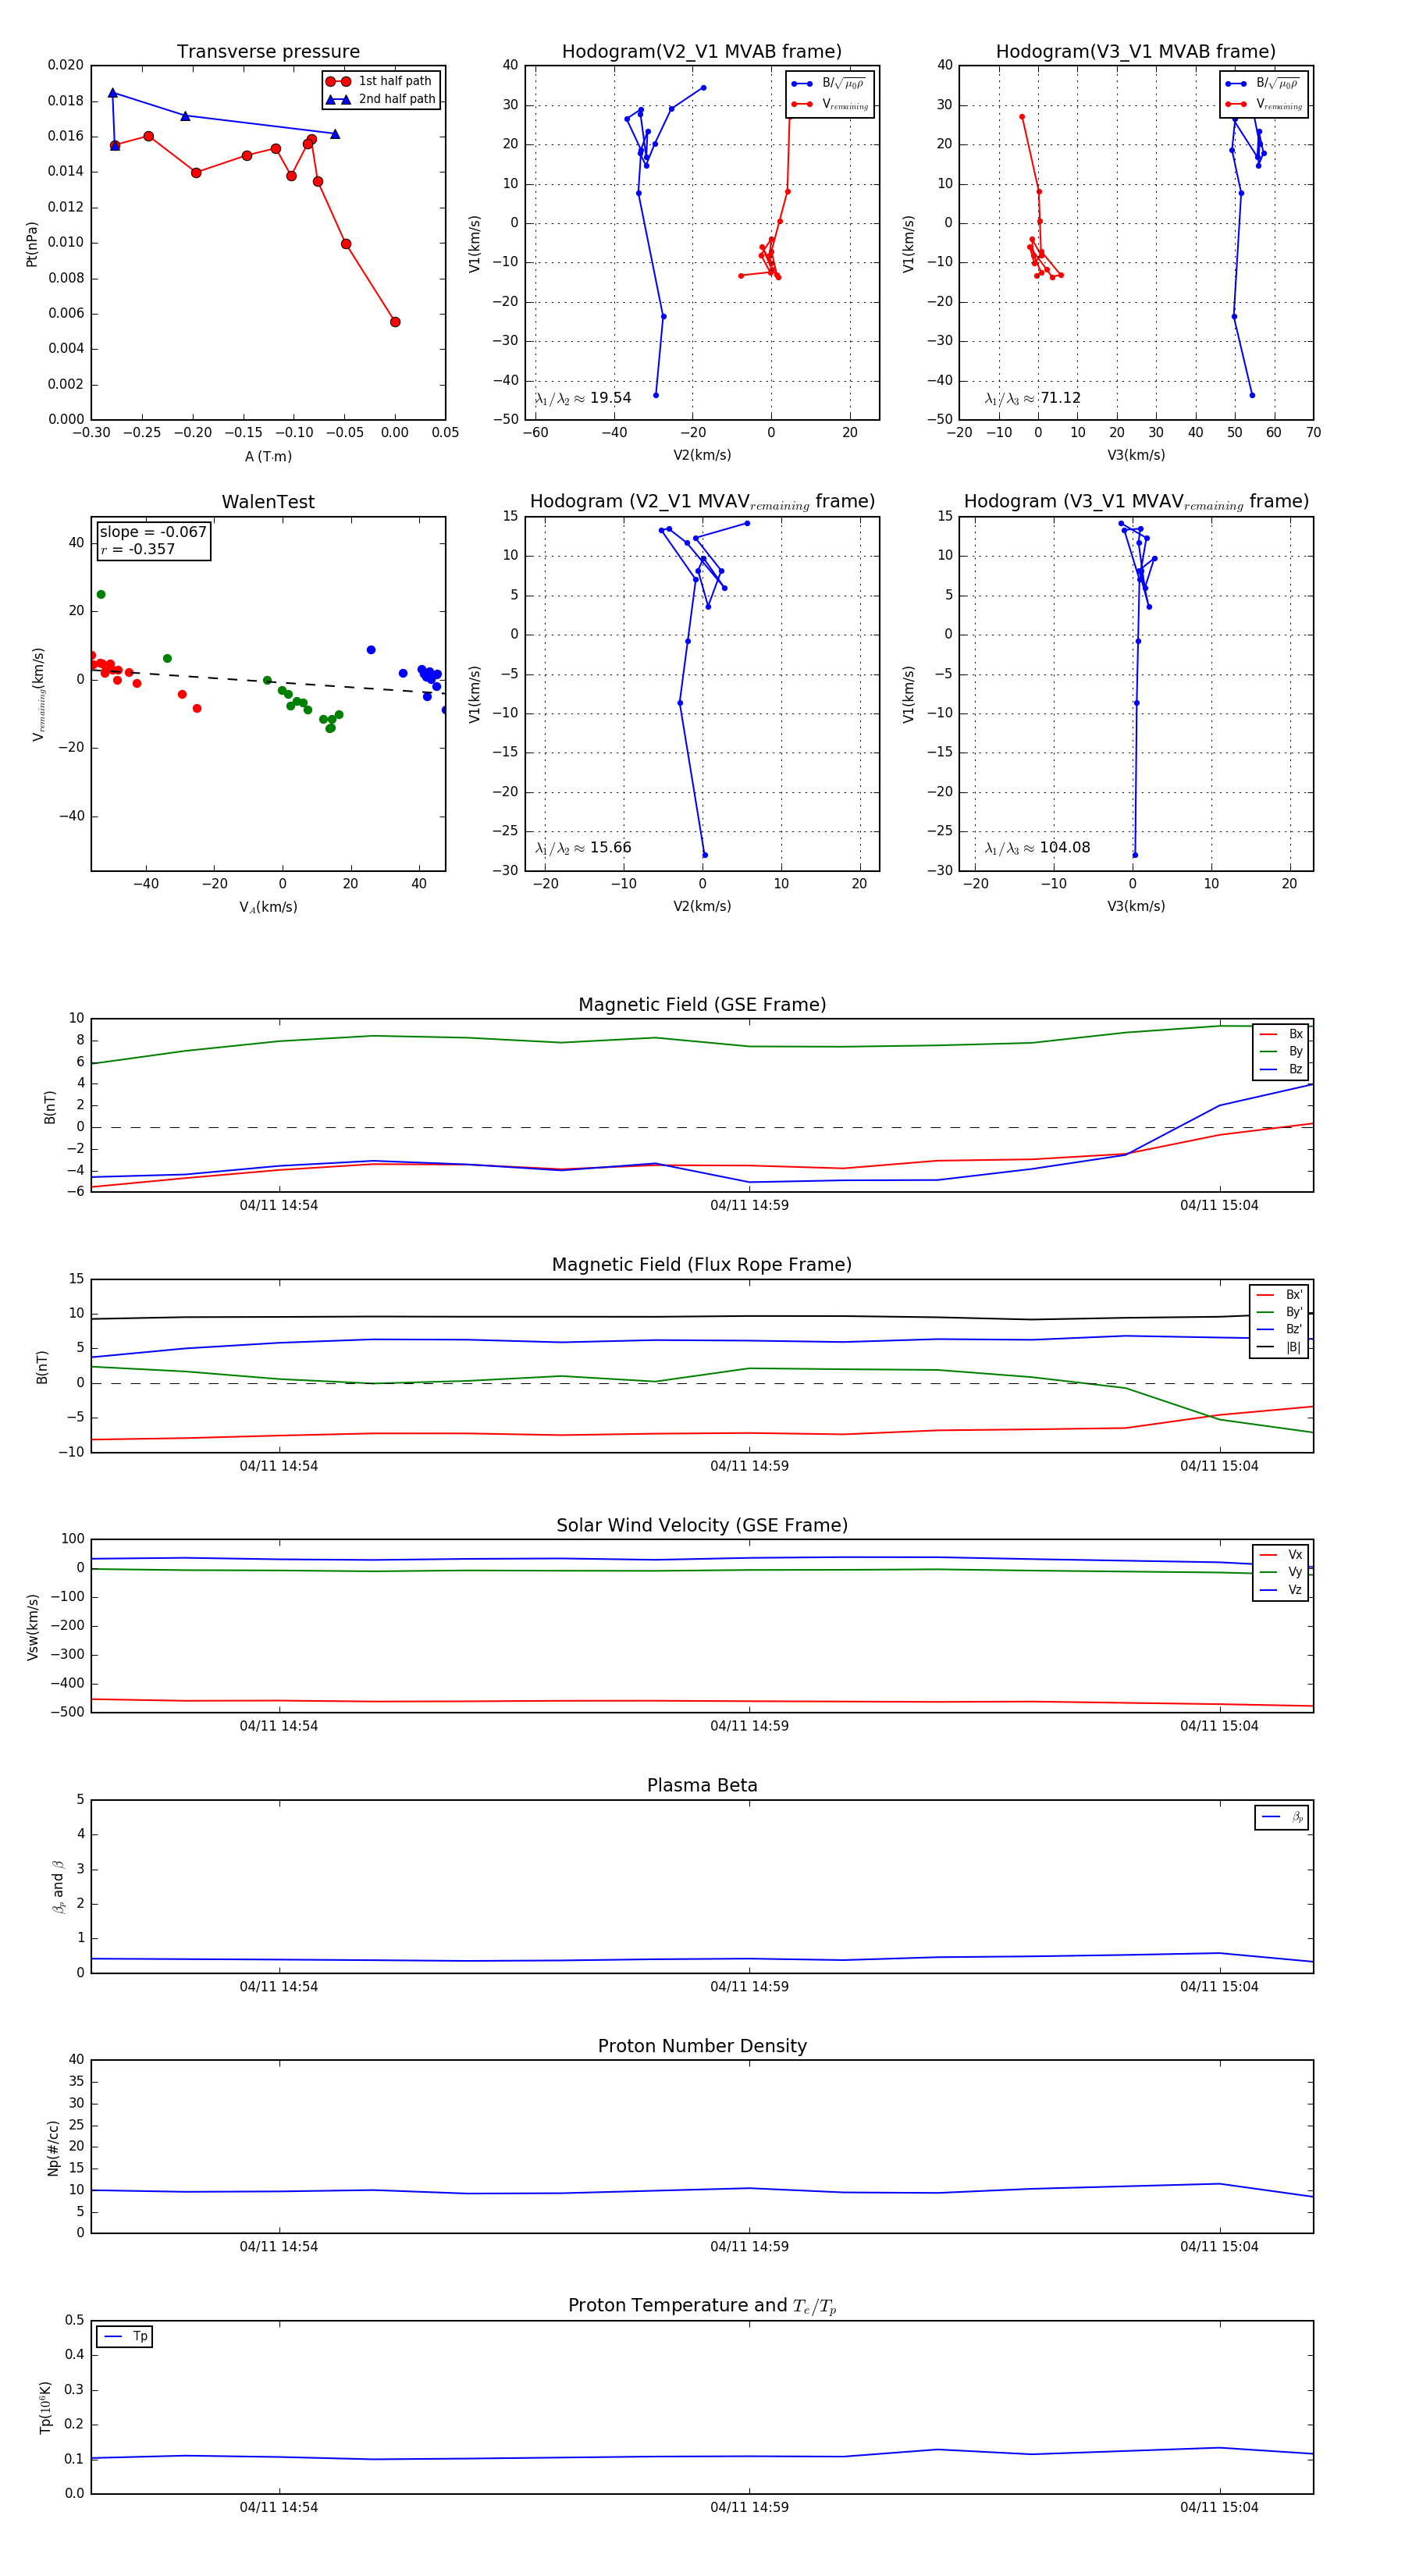Click the beta_p legend box in Plasma Beta plot
This screenshot has height=2576, width=1405.
pos(1282,1817)
